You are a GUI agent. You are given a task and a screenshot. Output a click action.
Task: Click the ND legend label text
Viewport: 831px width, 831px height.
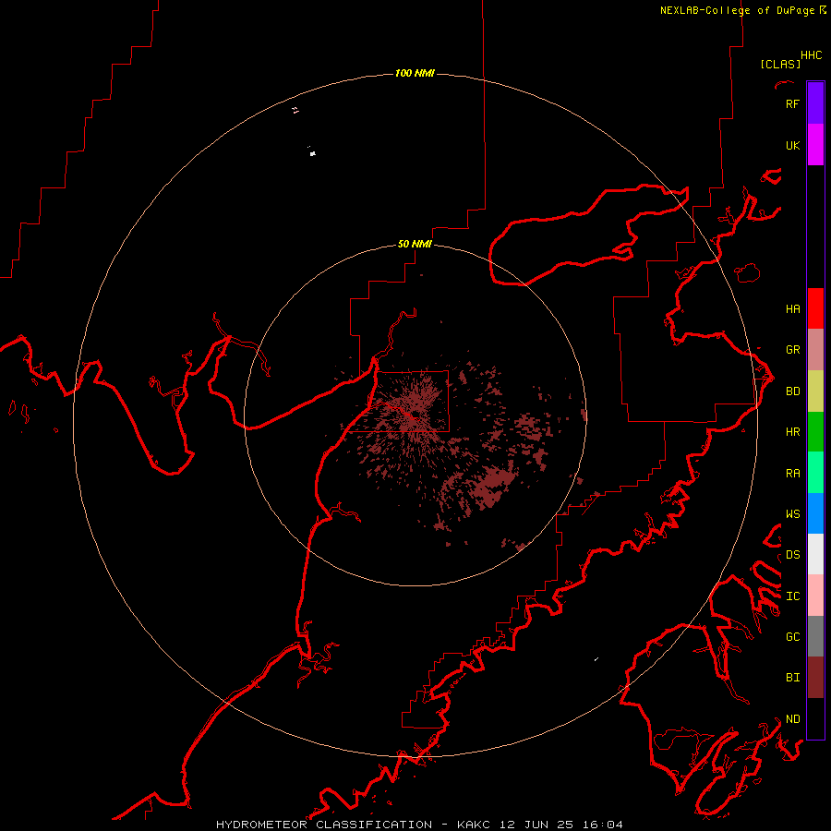(792, 718)
